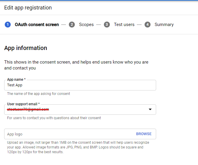
Task: Click the App name field label
Action: click(x=16, y=80)
